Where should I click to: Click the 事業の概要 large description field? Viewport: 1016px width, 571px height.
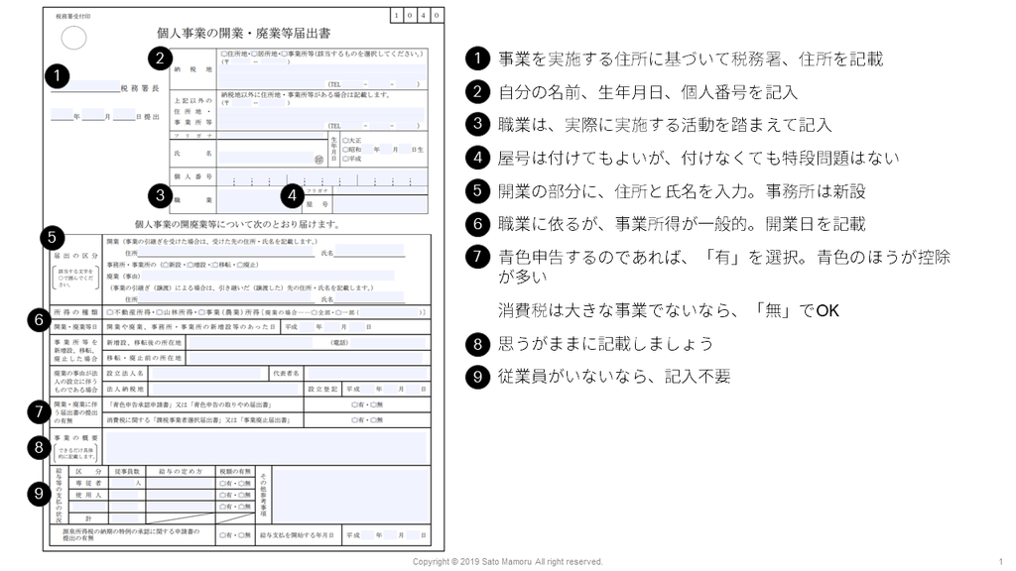coord(267,447)
